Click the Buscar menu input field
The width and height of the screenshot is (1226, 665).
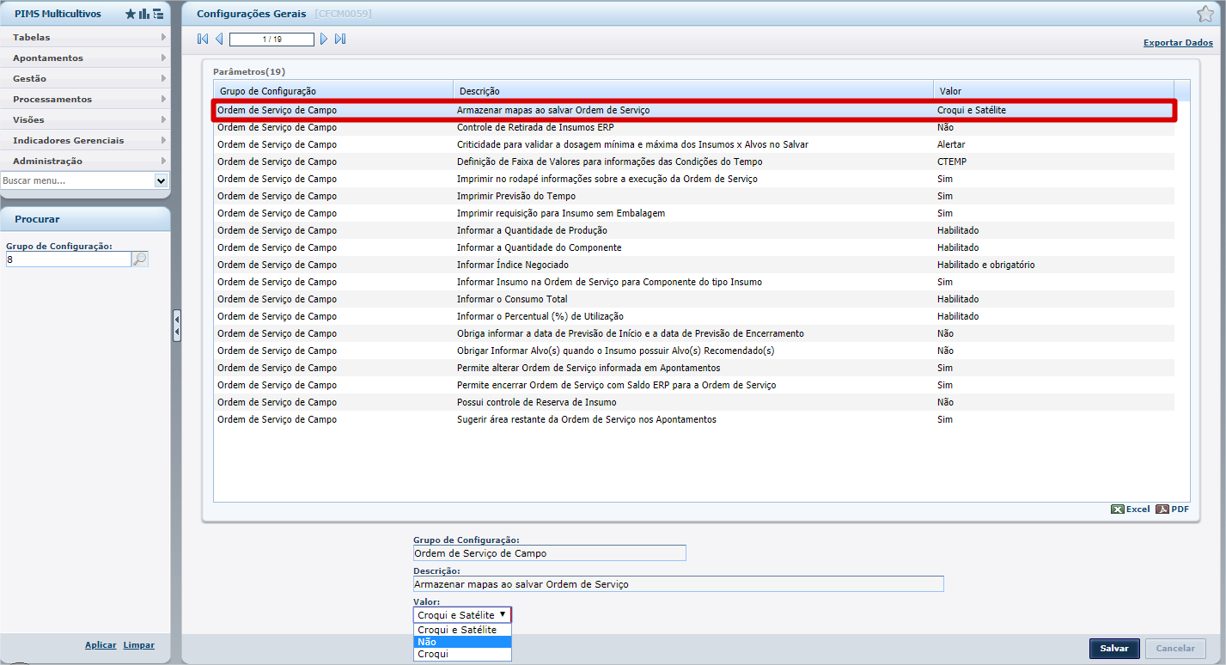pyautogui.click(x=77, y=180)
